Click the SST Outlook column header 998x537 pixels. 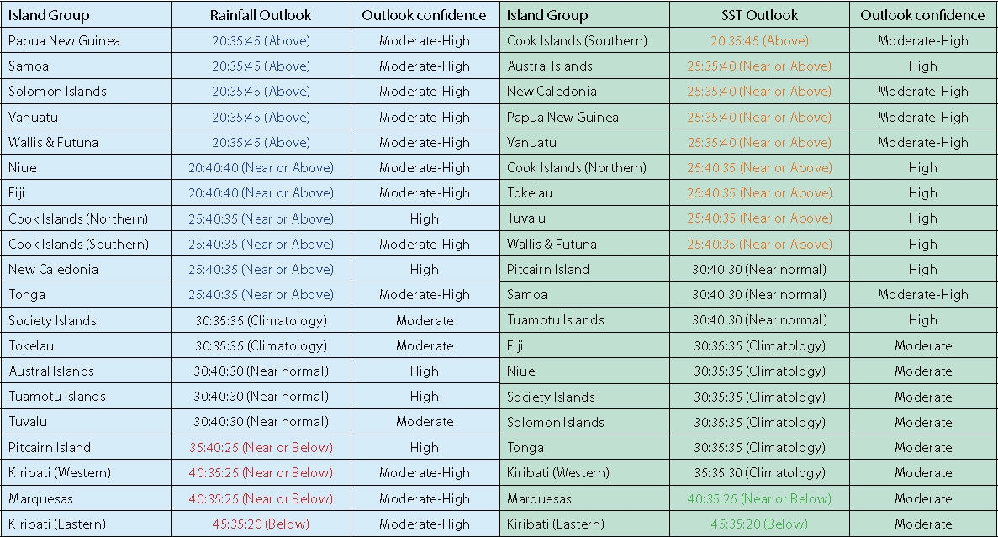pos(759,15)
